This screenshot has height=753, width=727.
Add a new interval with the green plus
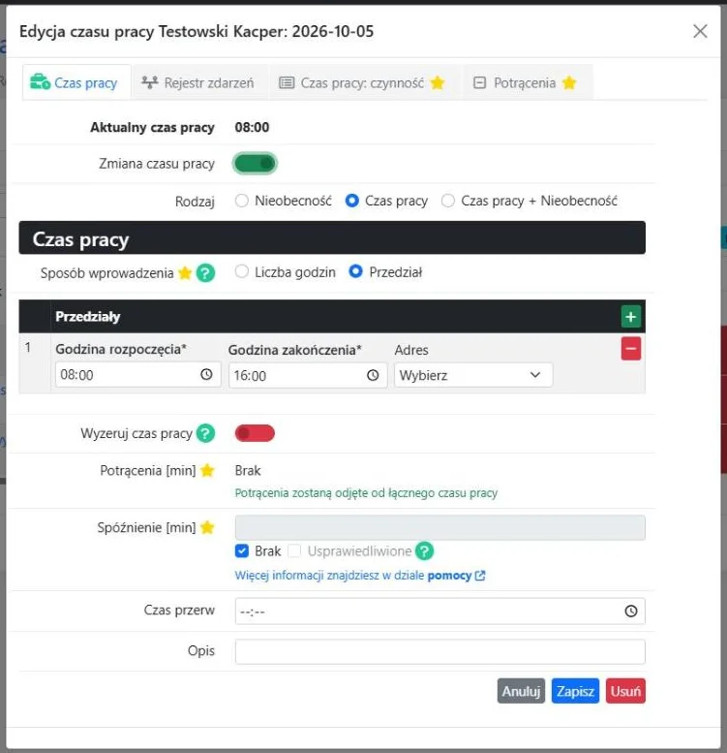[x=630, y=317]
